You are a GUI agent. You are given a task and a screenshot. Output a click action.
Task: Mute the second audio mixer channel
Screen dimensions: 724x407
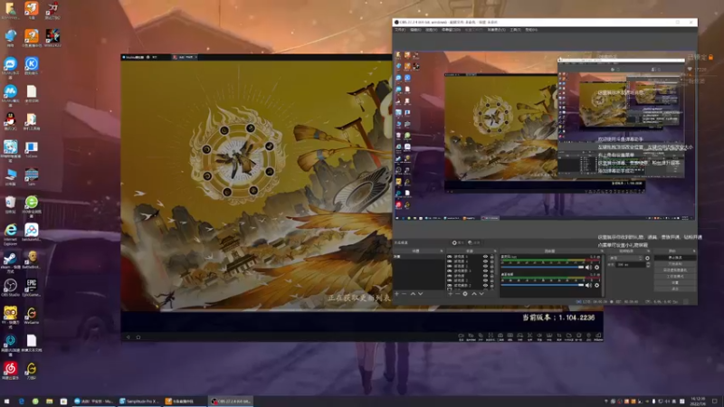click(587, 285)
